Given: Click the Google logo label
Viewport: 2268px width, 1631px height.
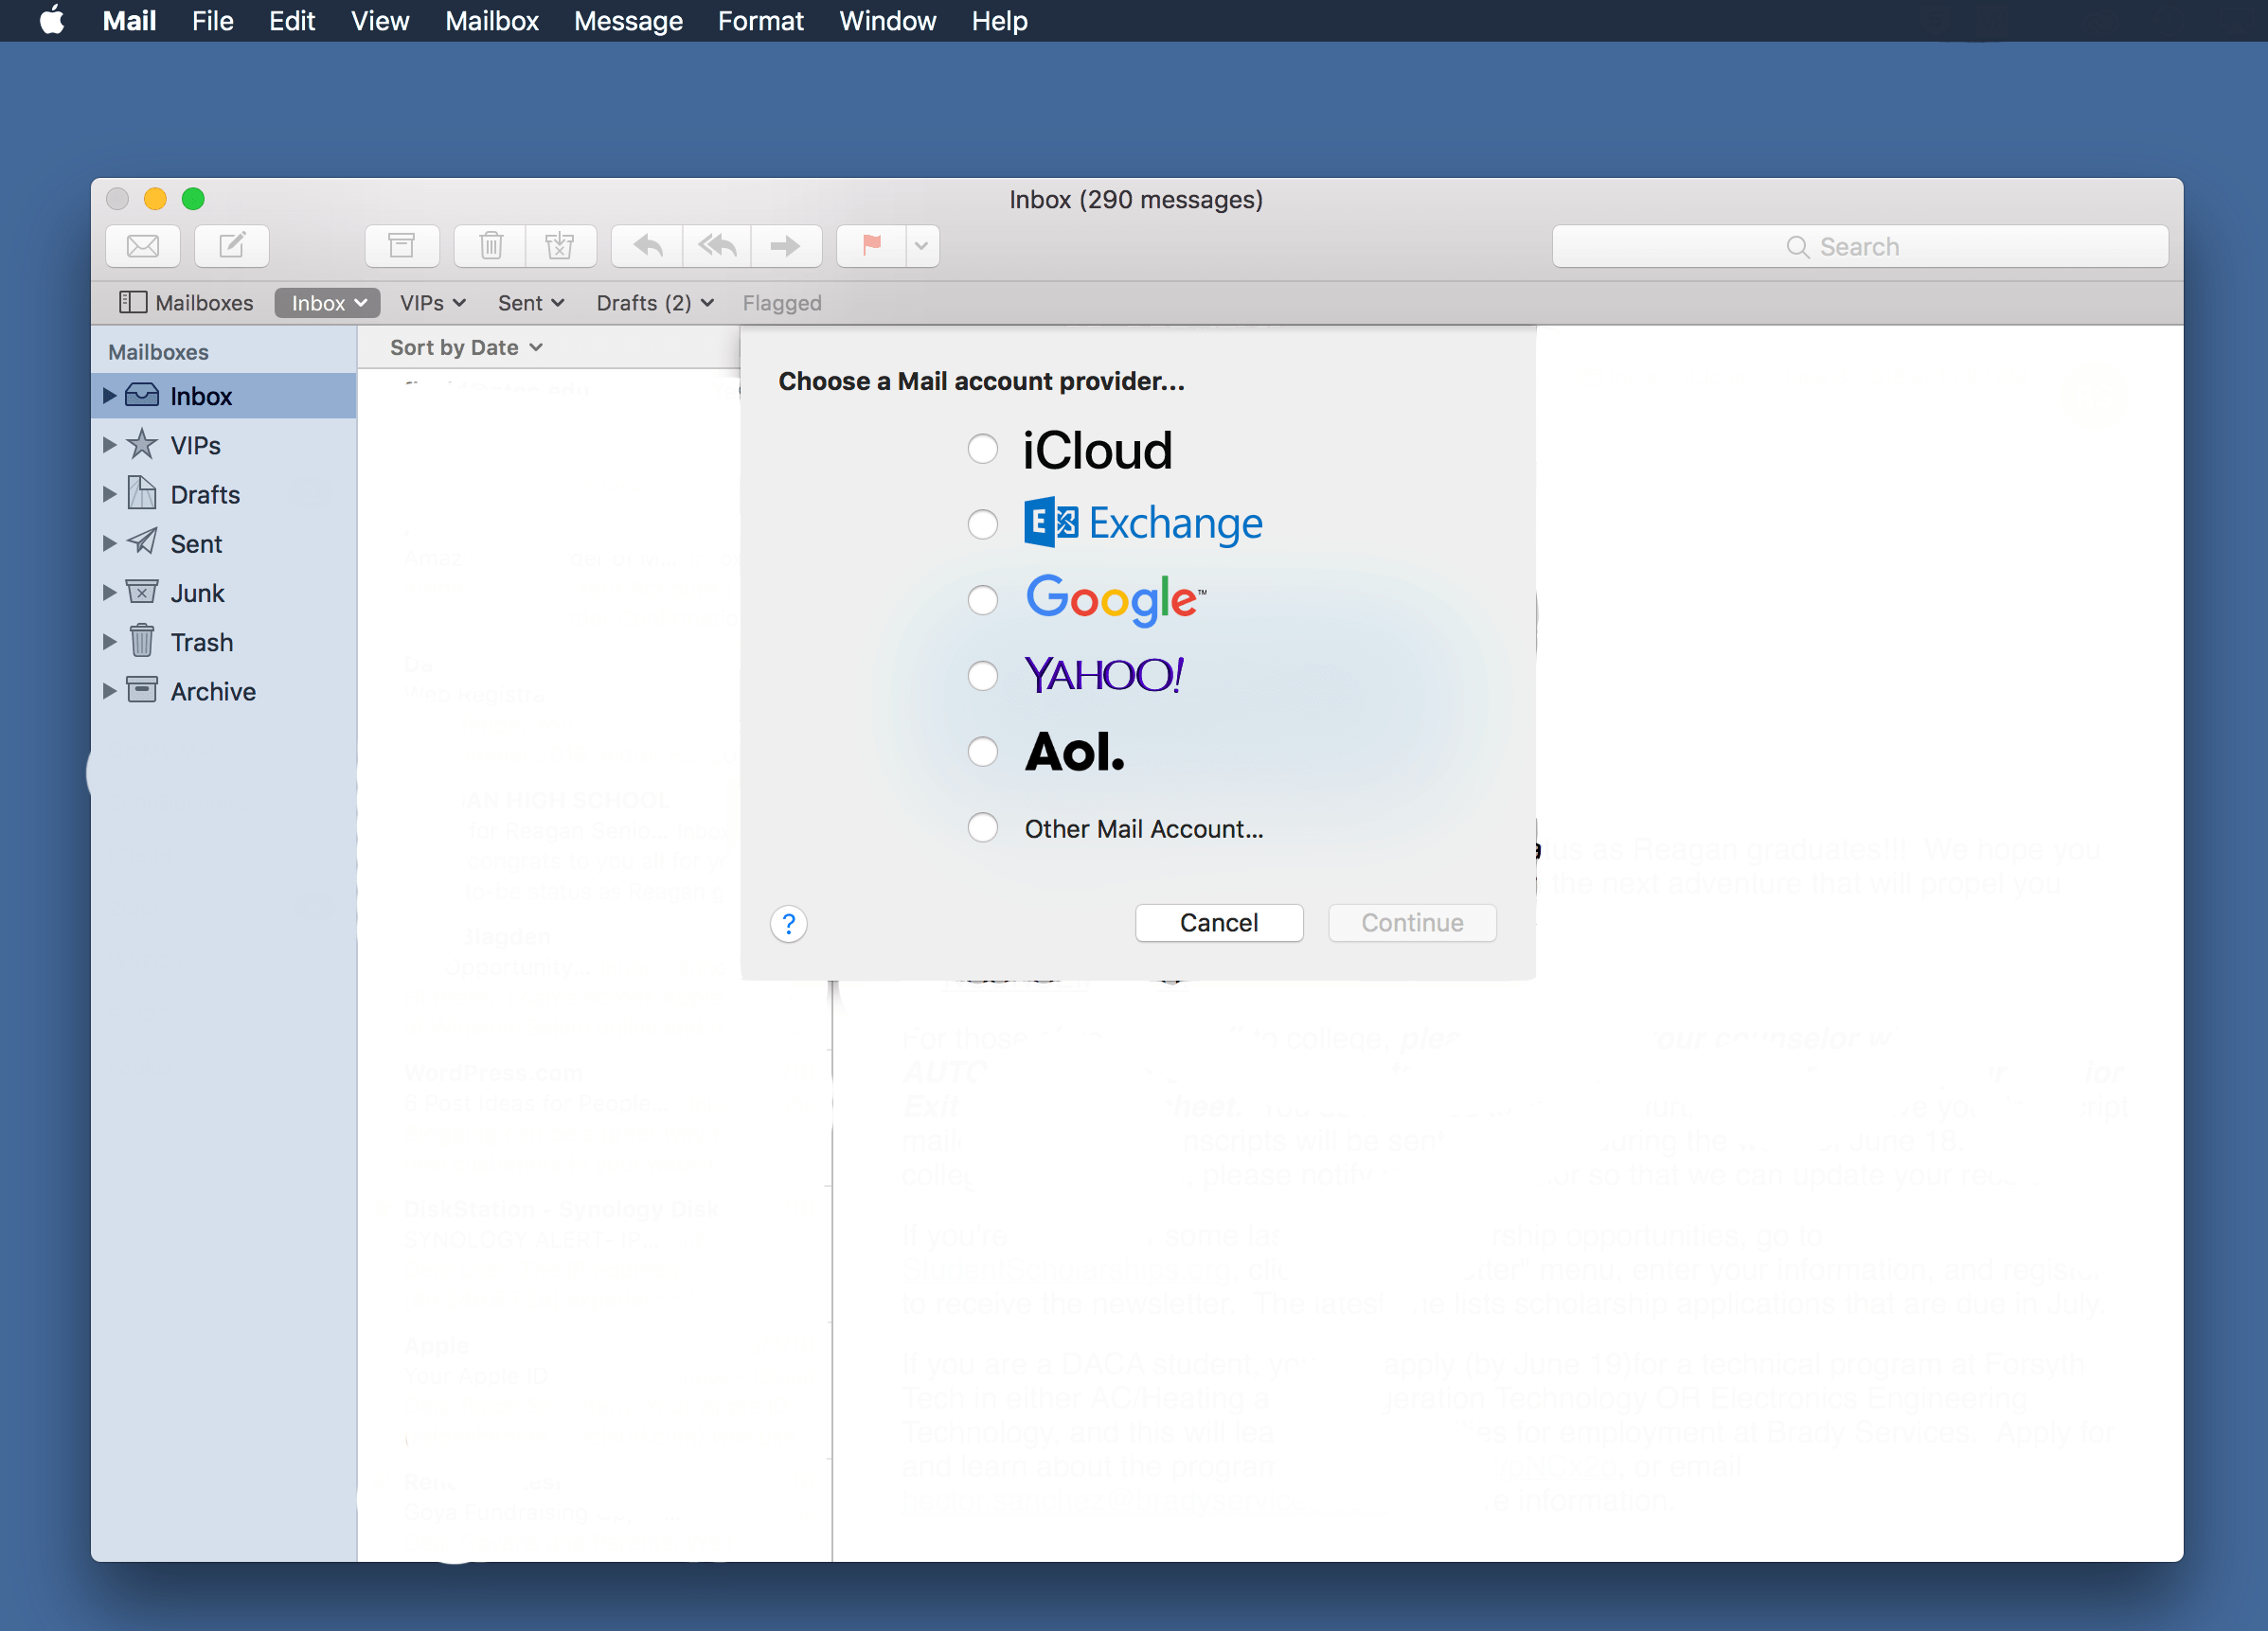Looking at the screenshot, I should (x=1116, y=599).
